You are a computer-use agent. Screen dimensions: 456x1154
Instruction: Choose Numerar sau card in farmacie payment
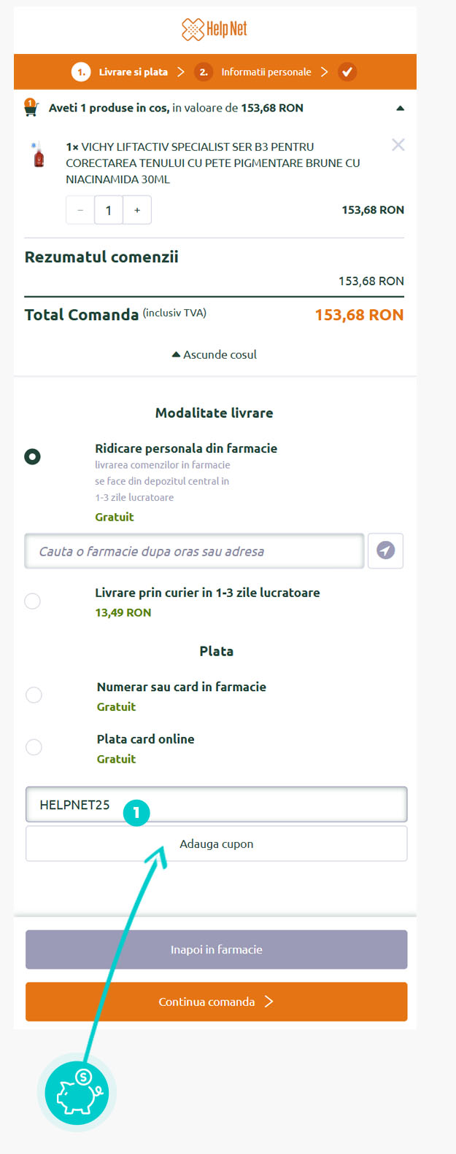34,695
